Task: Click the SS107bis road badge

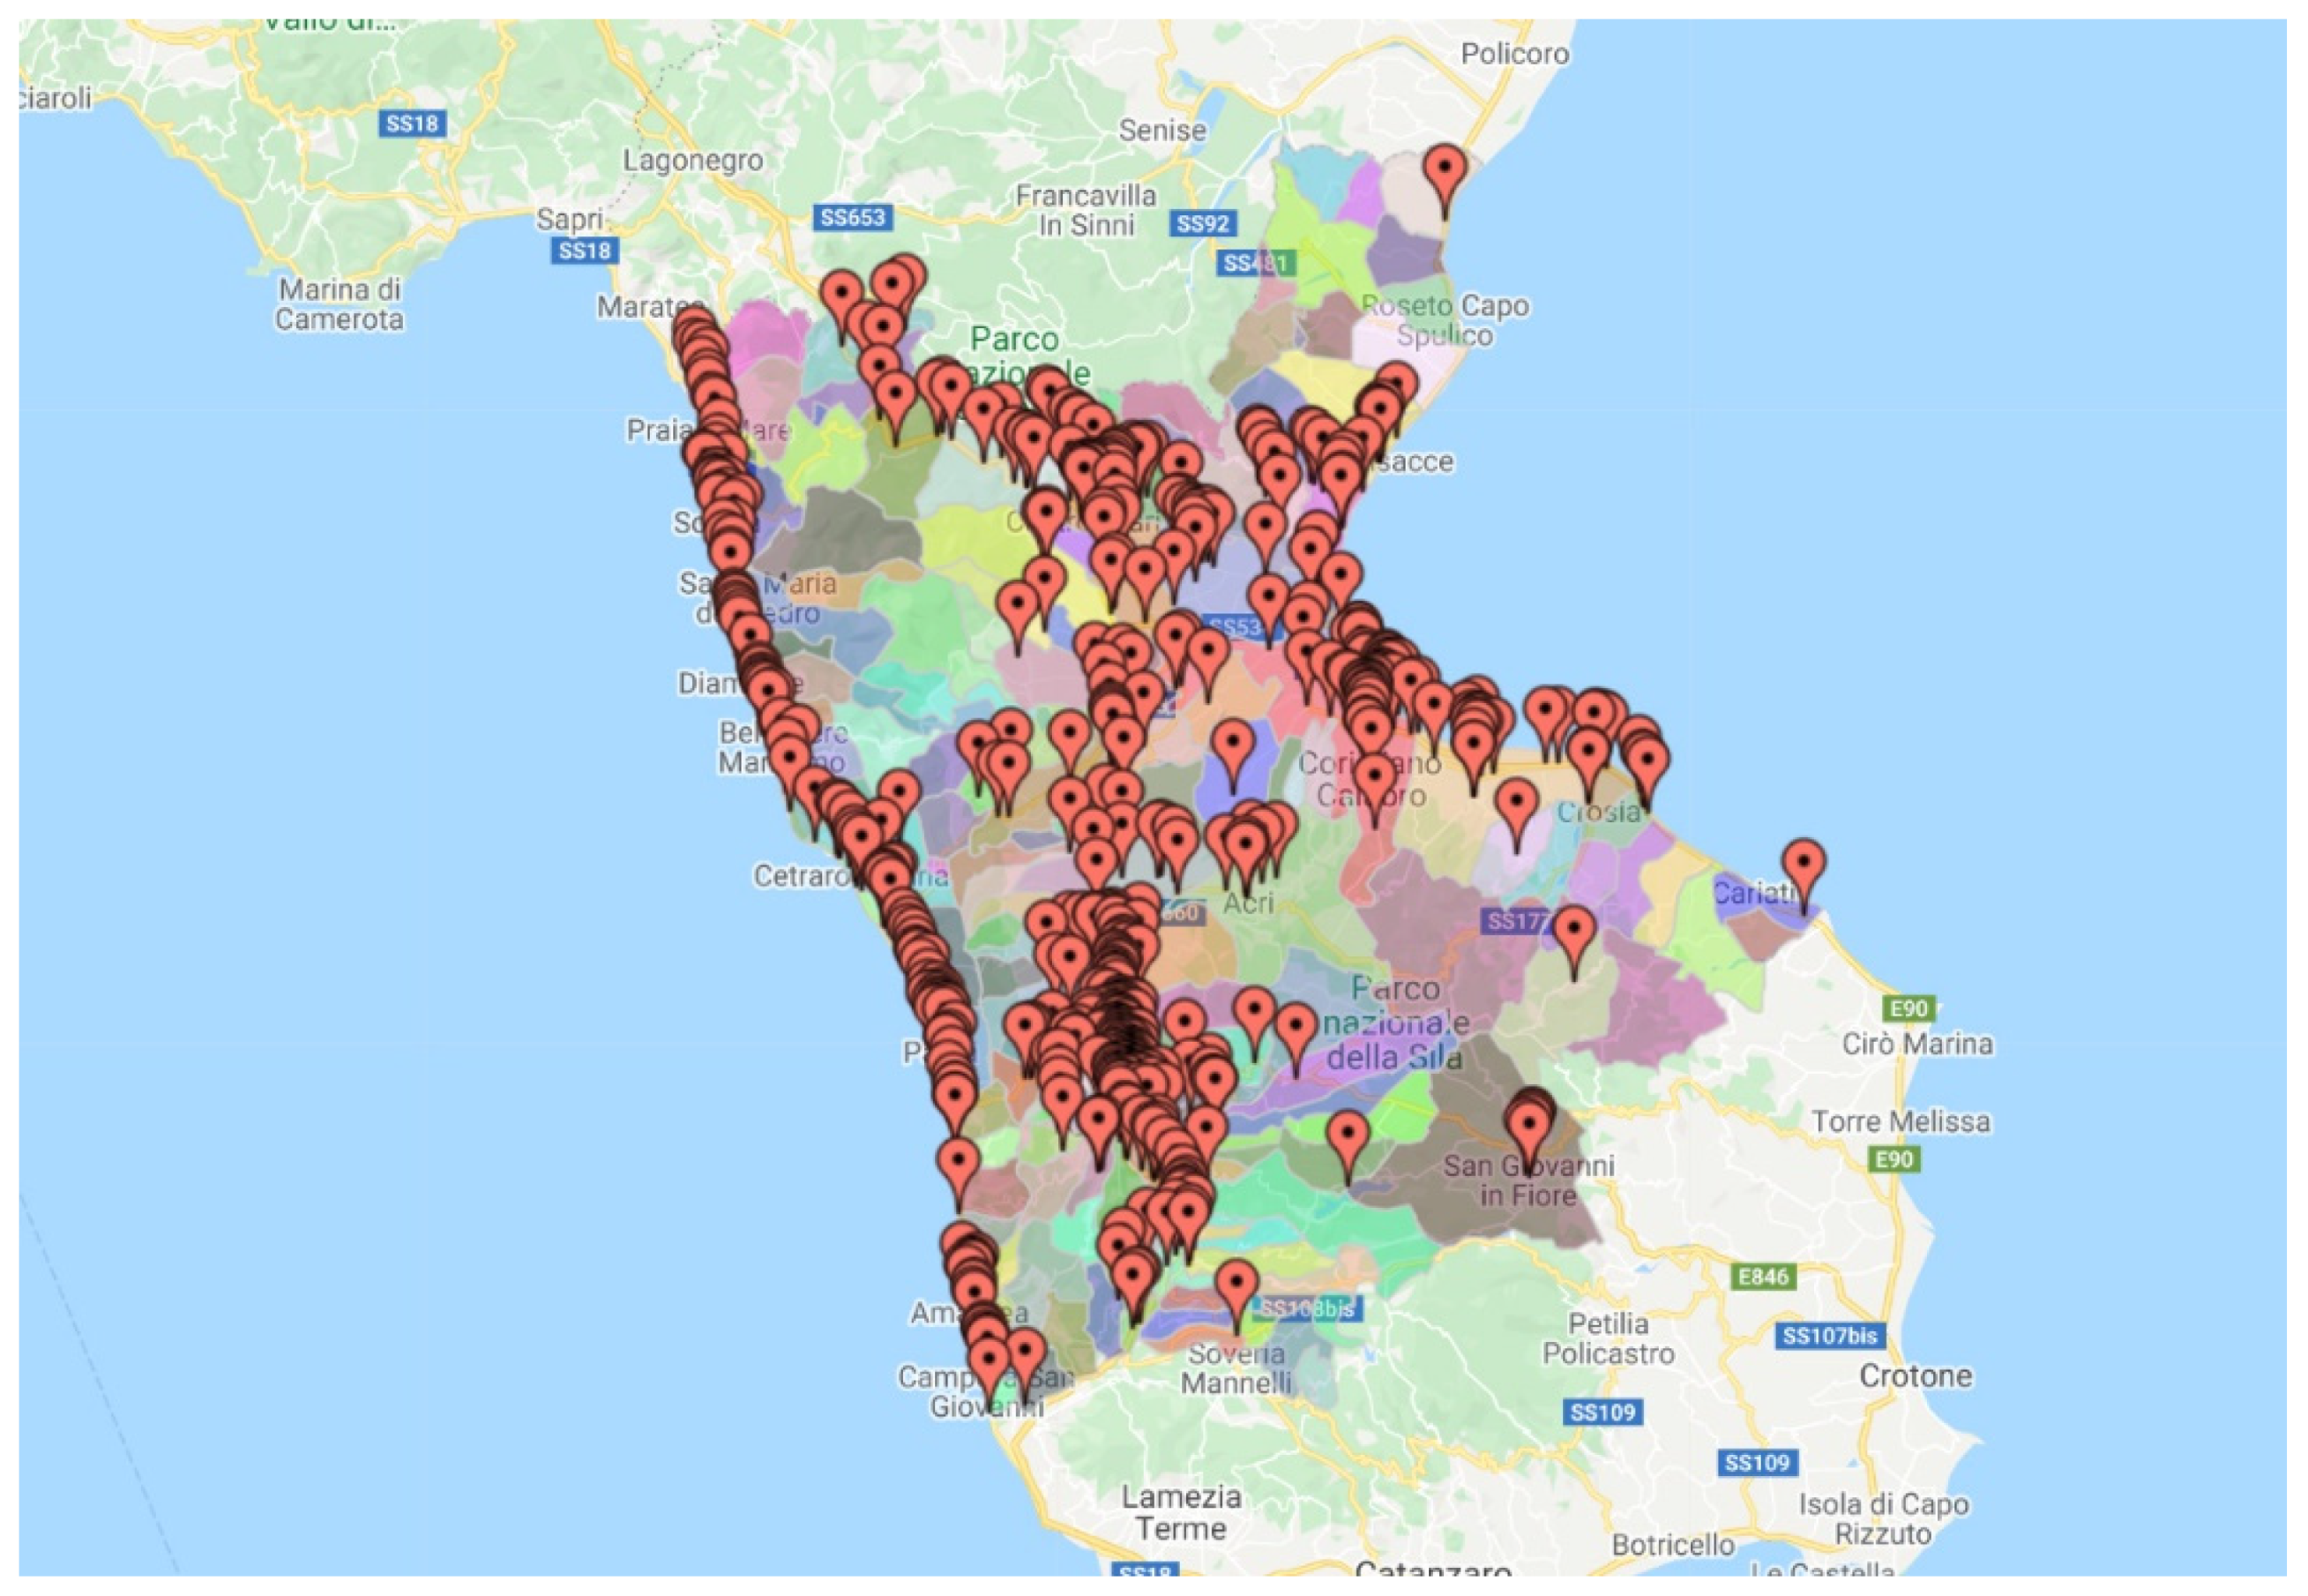Action: [1829, 1336]
